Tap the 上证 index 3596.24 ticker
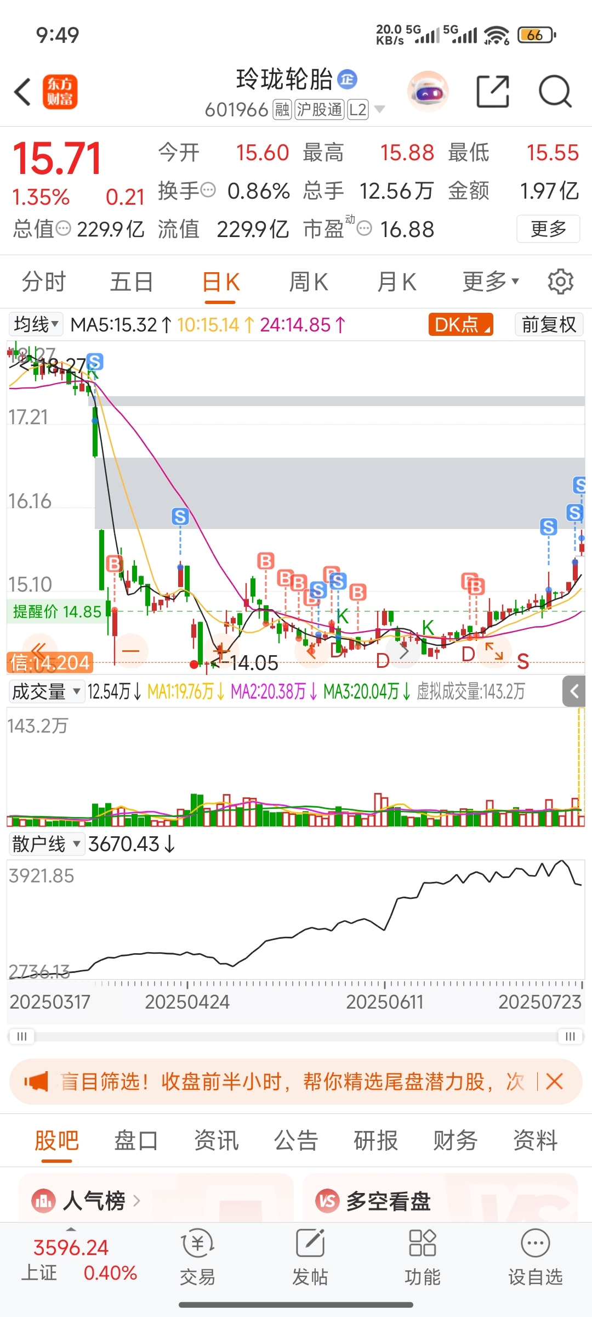 coord(79,1259)
